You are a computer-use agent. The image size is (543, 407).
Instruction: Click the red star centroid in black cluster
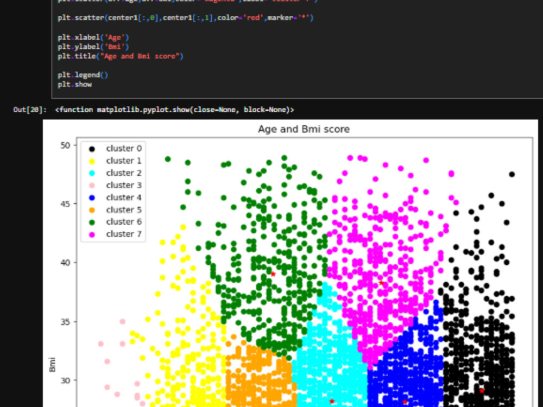click(482, 391)
